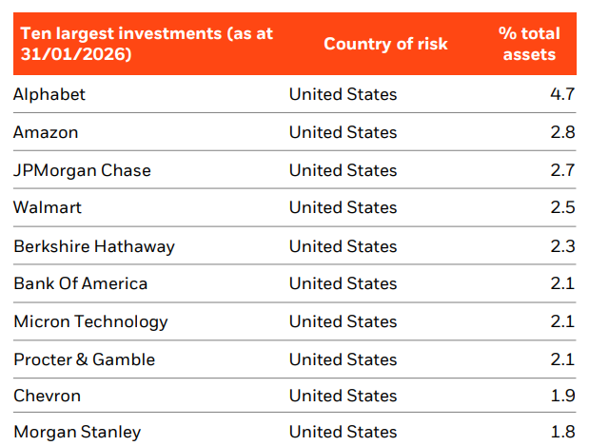Image resolution: width=589 pixels, height=446 pixels.
Task: Click the Bank Of America name
Action: point(81,283)
